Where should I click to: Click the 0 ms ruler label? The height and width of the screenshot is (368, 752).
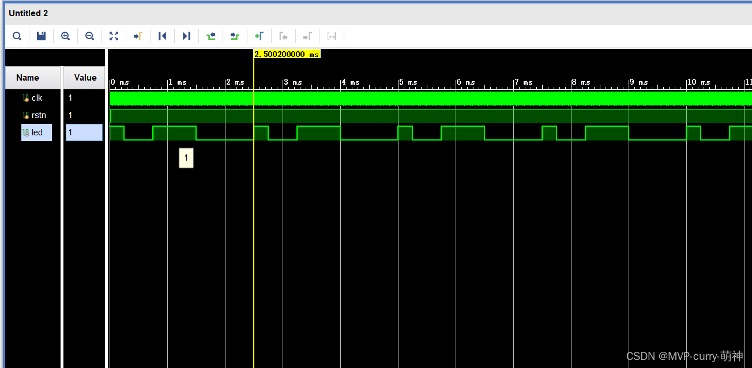click(x=120, y=82)
